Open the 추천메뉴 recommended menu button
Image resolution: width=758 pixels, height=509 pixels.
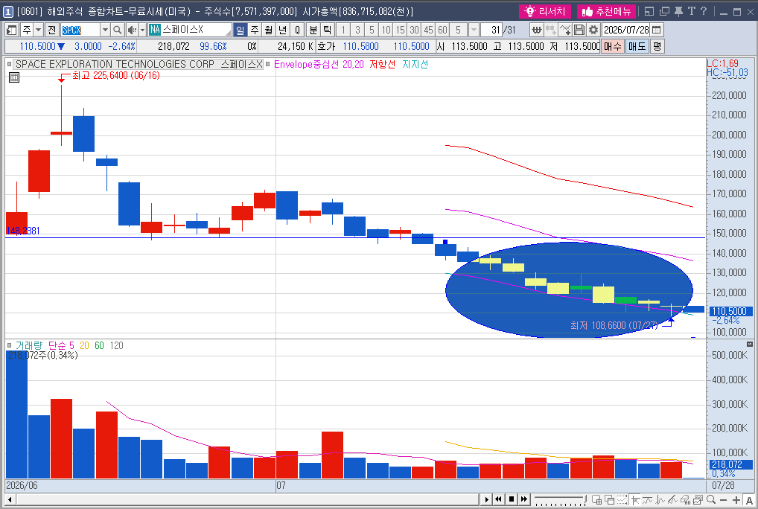point(607,11)
